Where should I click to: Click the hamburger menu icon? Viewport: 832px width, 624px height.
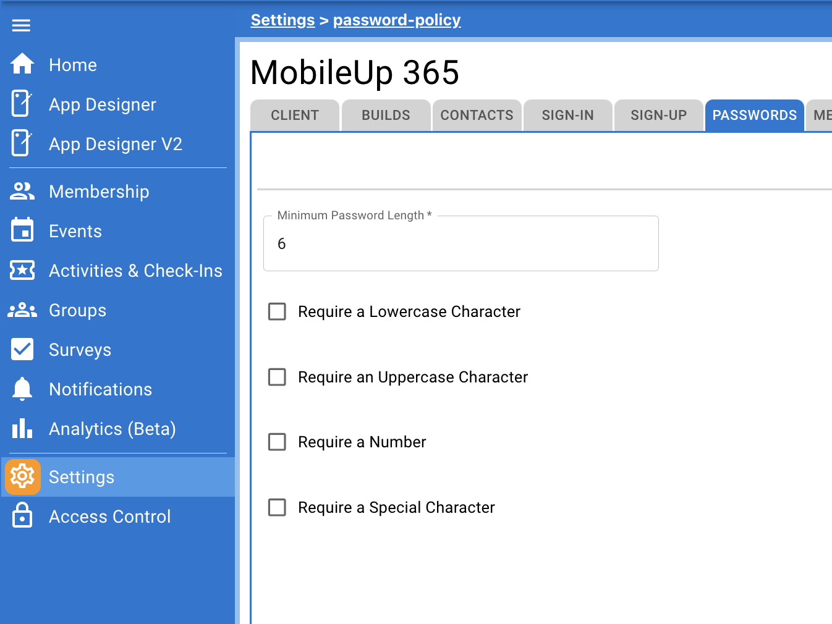point(21,25)
